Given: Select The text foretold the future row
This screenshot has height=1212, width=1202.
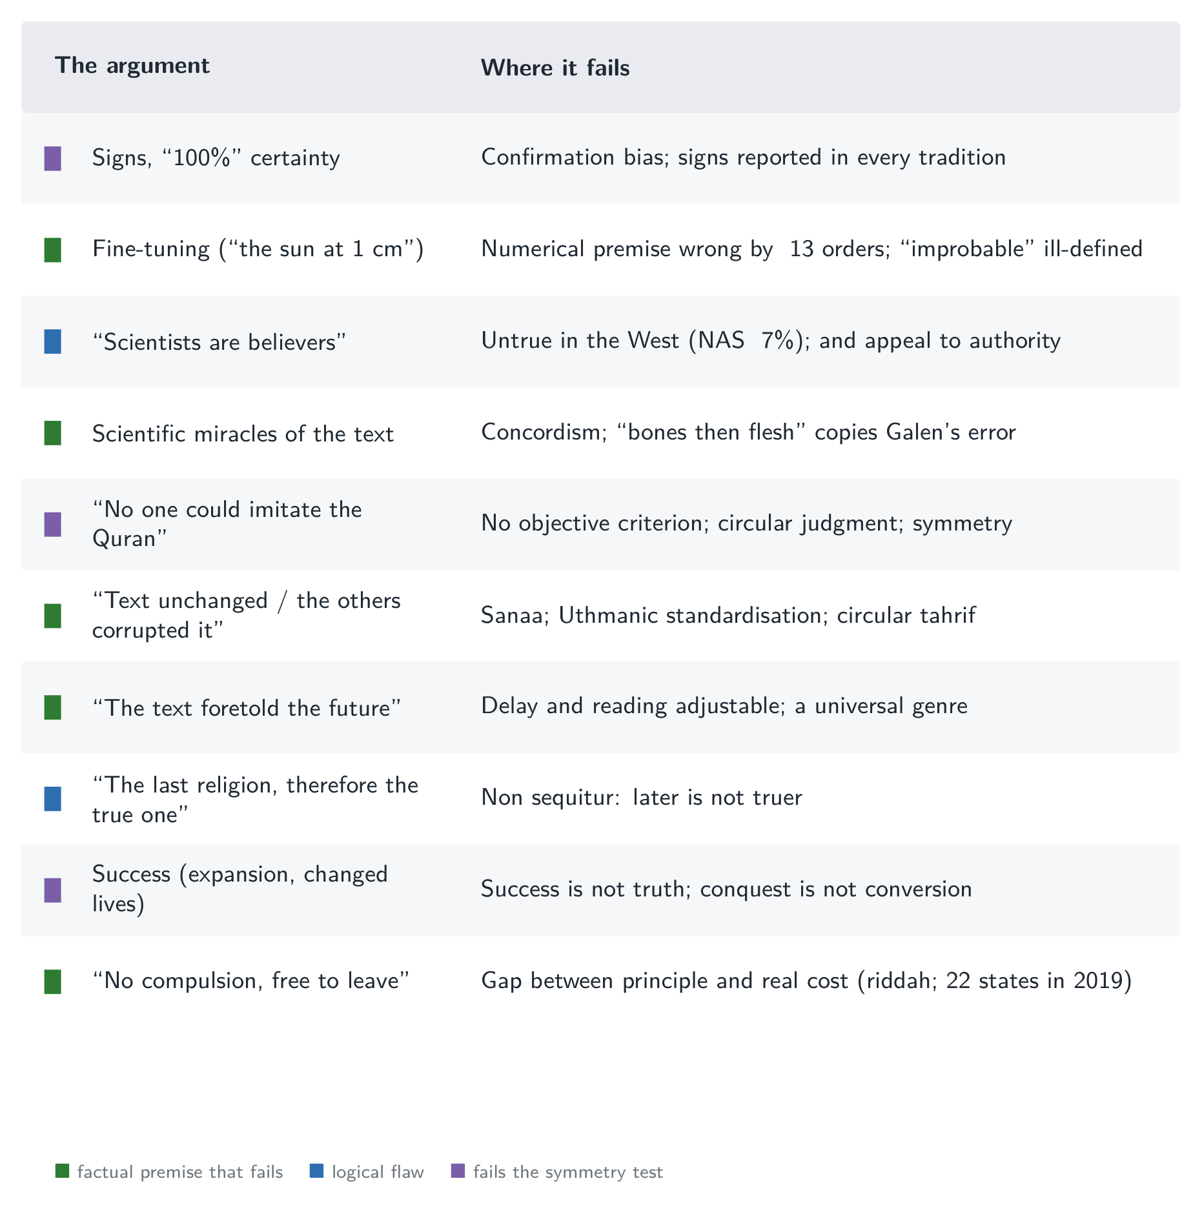Looking at the screenshot, I should [x=601, y=707].
